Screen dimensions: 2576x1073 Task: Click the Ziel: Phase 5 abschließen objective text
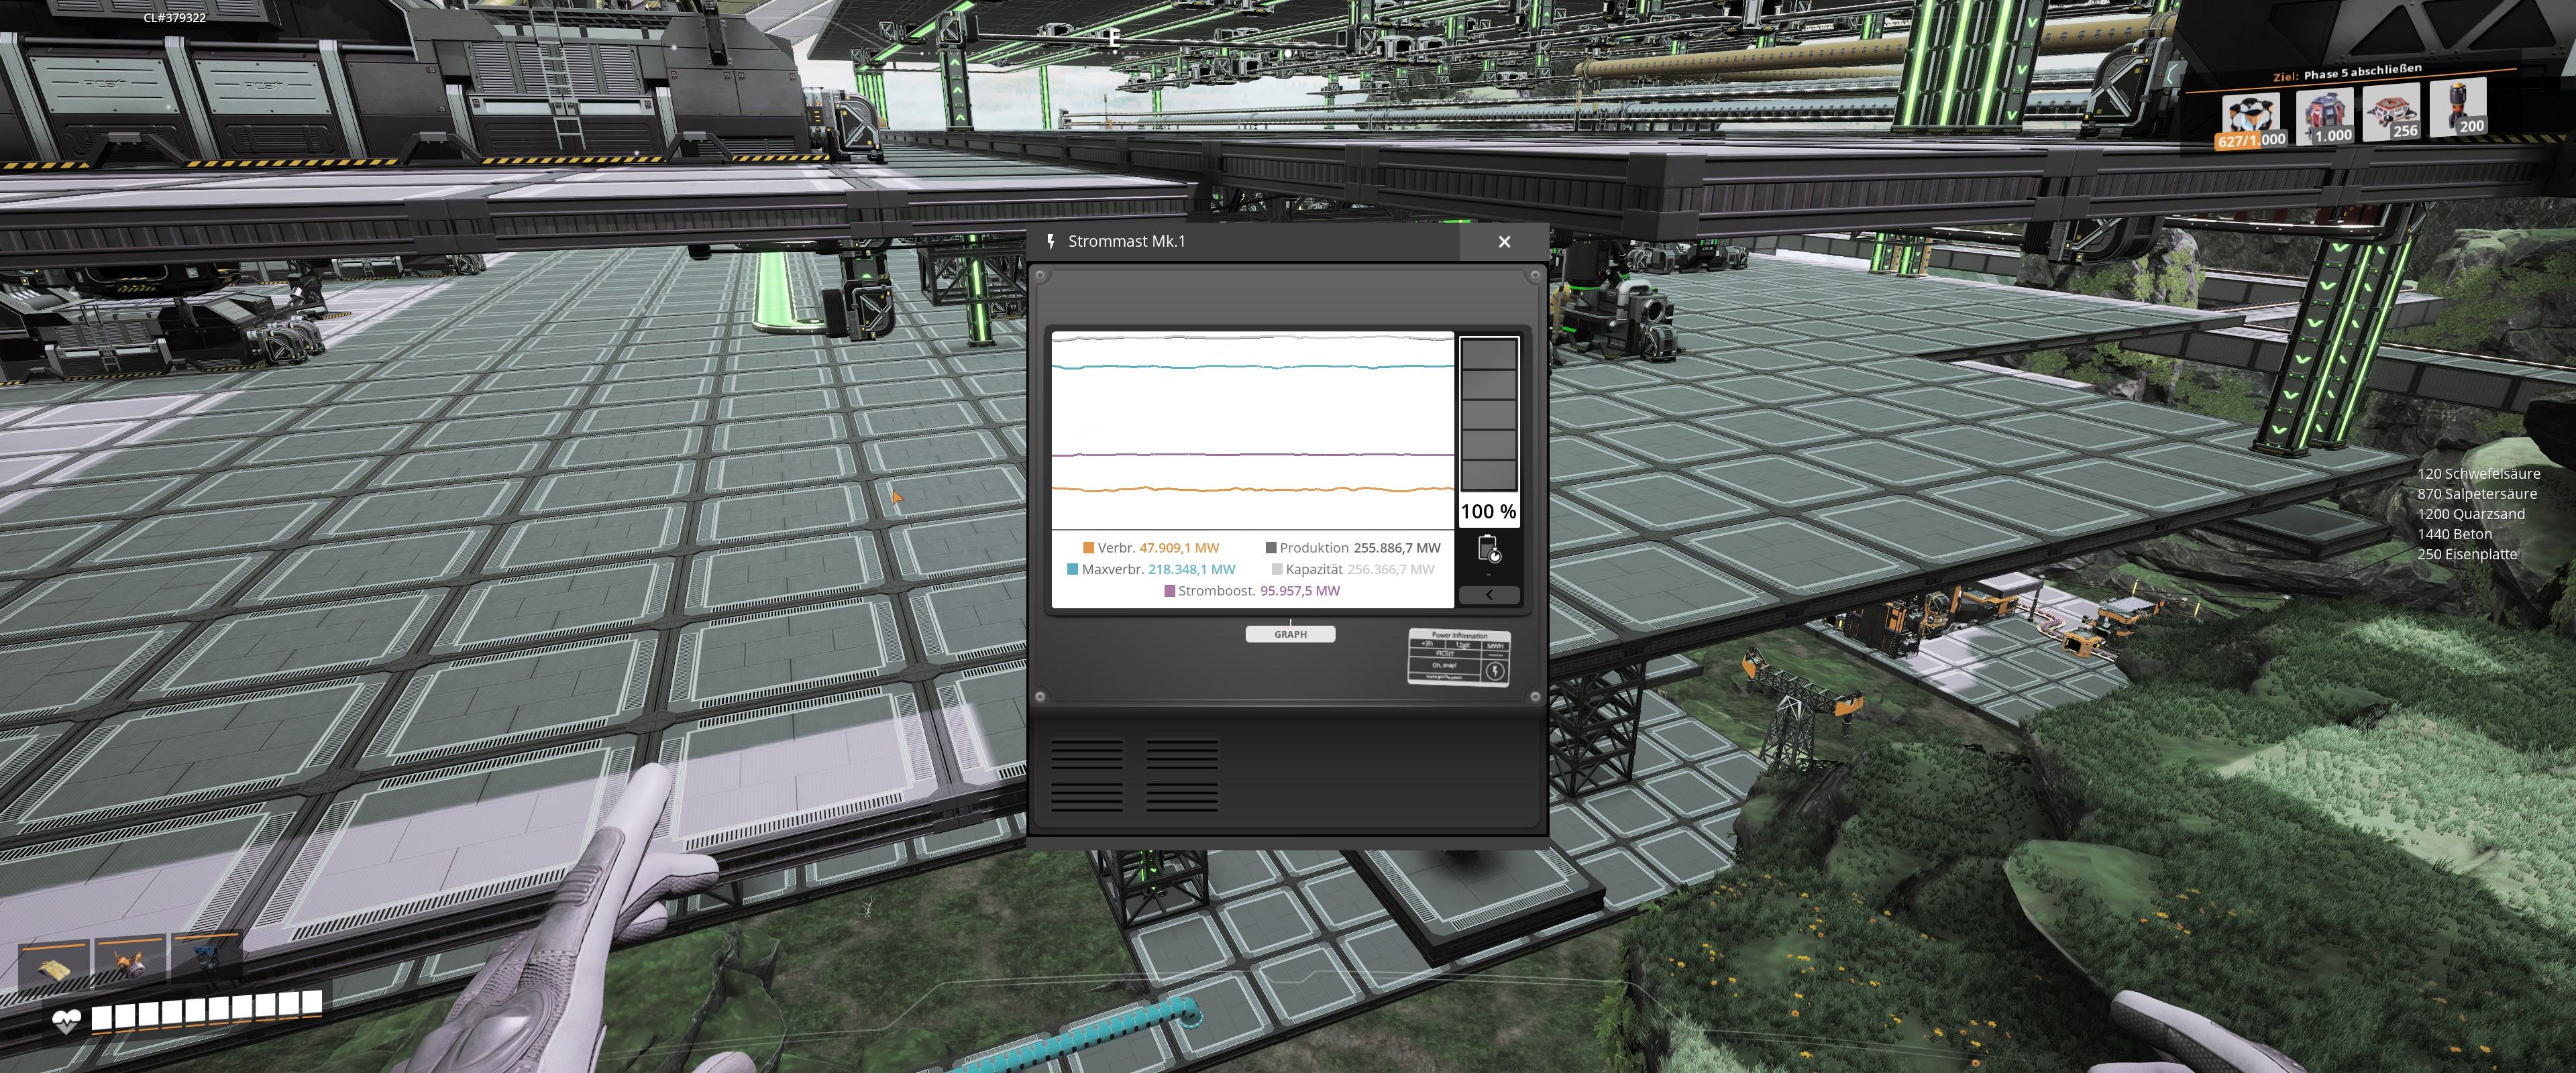(x=2347, y=73)
